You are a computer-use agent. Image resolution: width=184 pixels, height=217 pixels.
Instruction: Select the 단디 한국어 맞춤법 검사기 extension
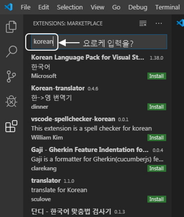[x=71, y=211]
